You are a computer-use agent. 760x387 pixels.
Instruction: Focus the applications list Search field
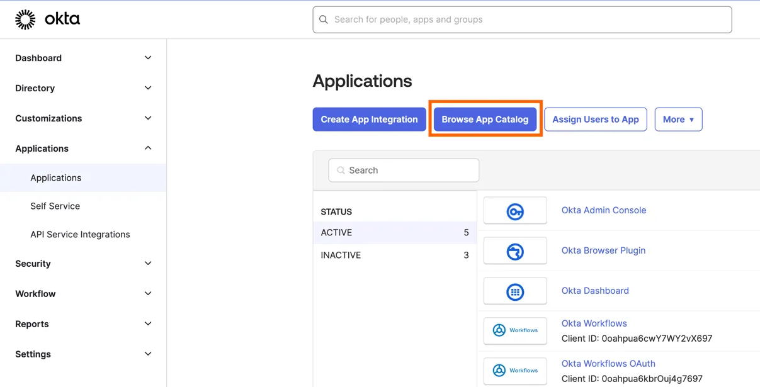[404, 171]
